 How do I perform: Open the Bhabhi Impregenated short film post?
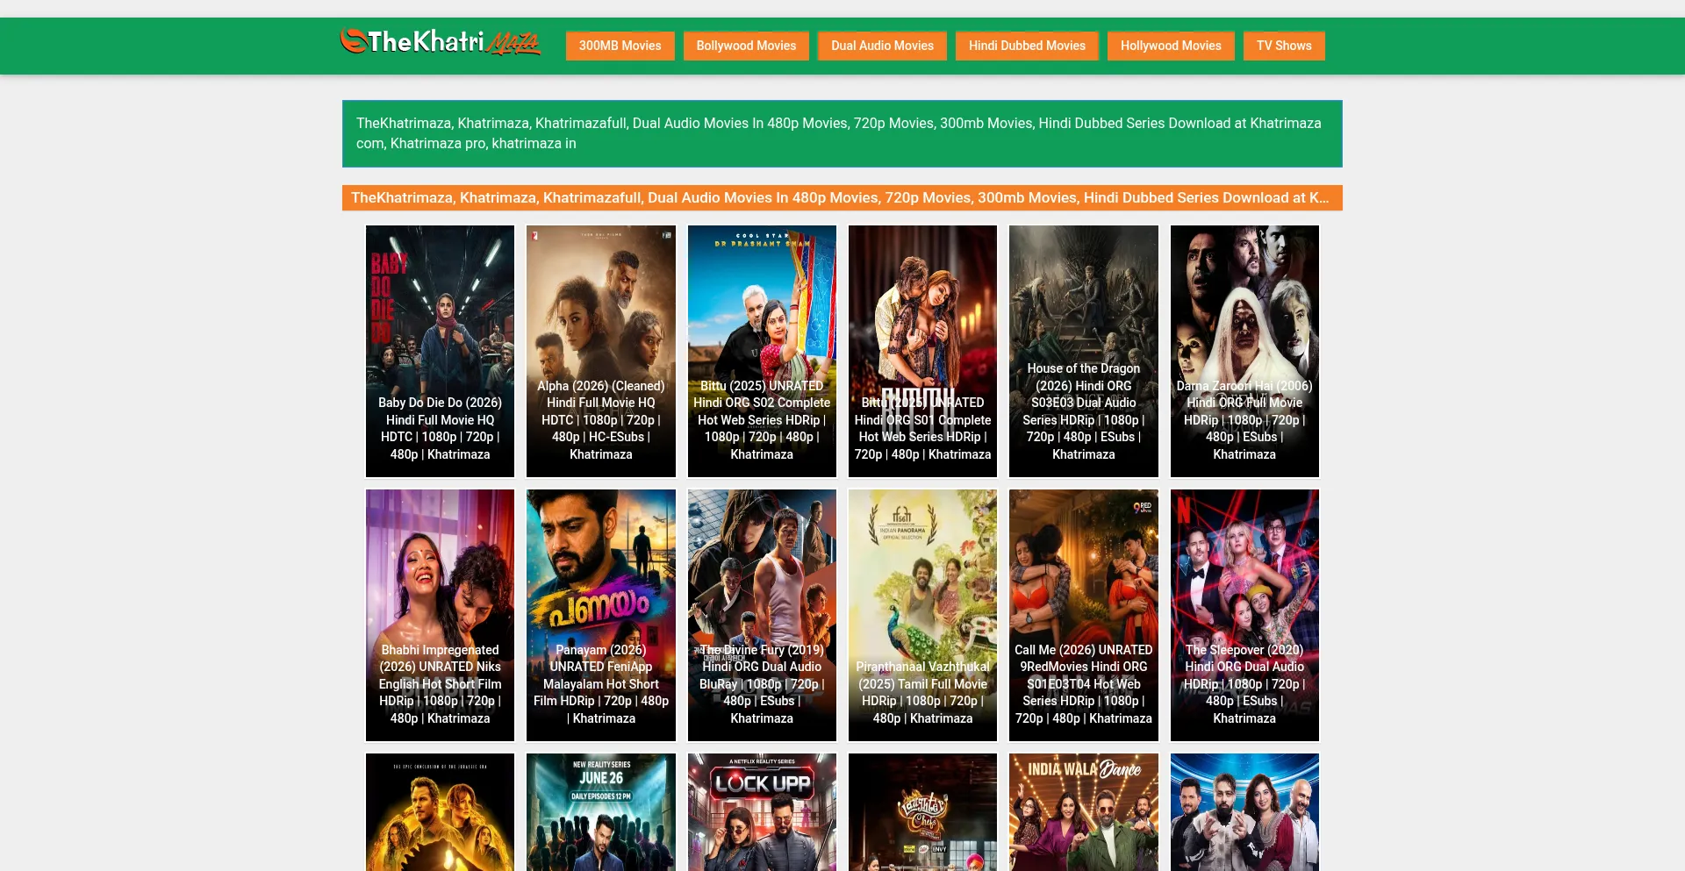(441, 615)
